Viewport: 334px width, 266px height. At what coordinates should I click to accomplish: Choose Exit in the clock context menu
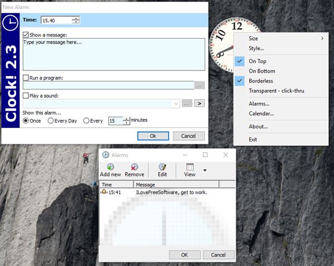(x=281, y=139)
